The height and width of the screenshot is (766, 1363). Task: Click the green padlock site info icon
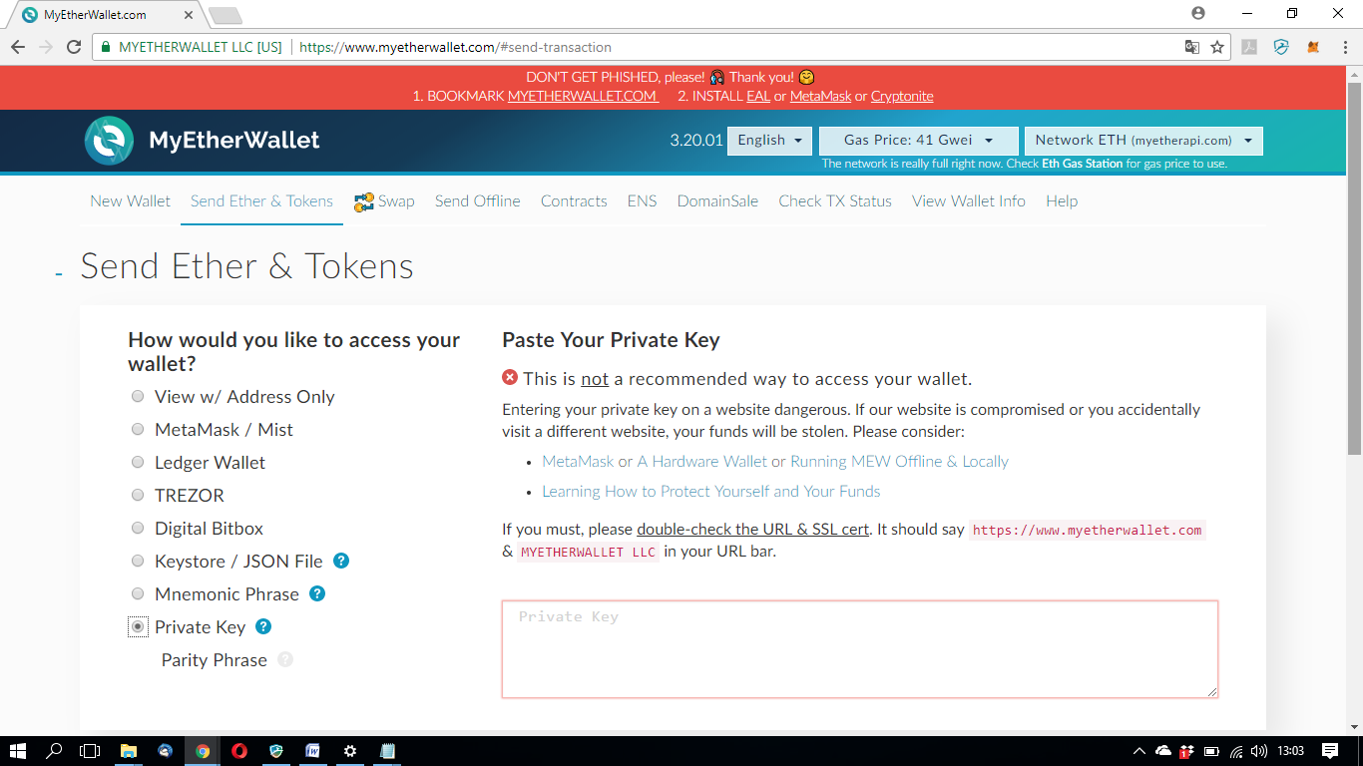pyautogui.click(x=105, y=47)
